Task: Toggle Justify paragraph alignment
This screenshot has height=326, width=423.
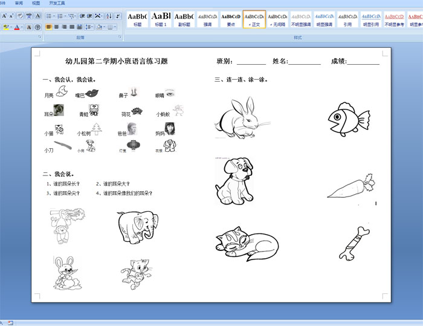Action: pyautogui.click(x=72, y=27)
